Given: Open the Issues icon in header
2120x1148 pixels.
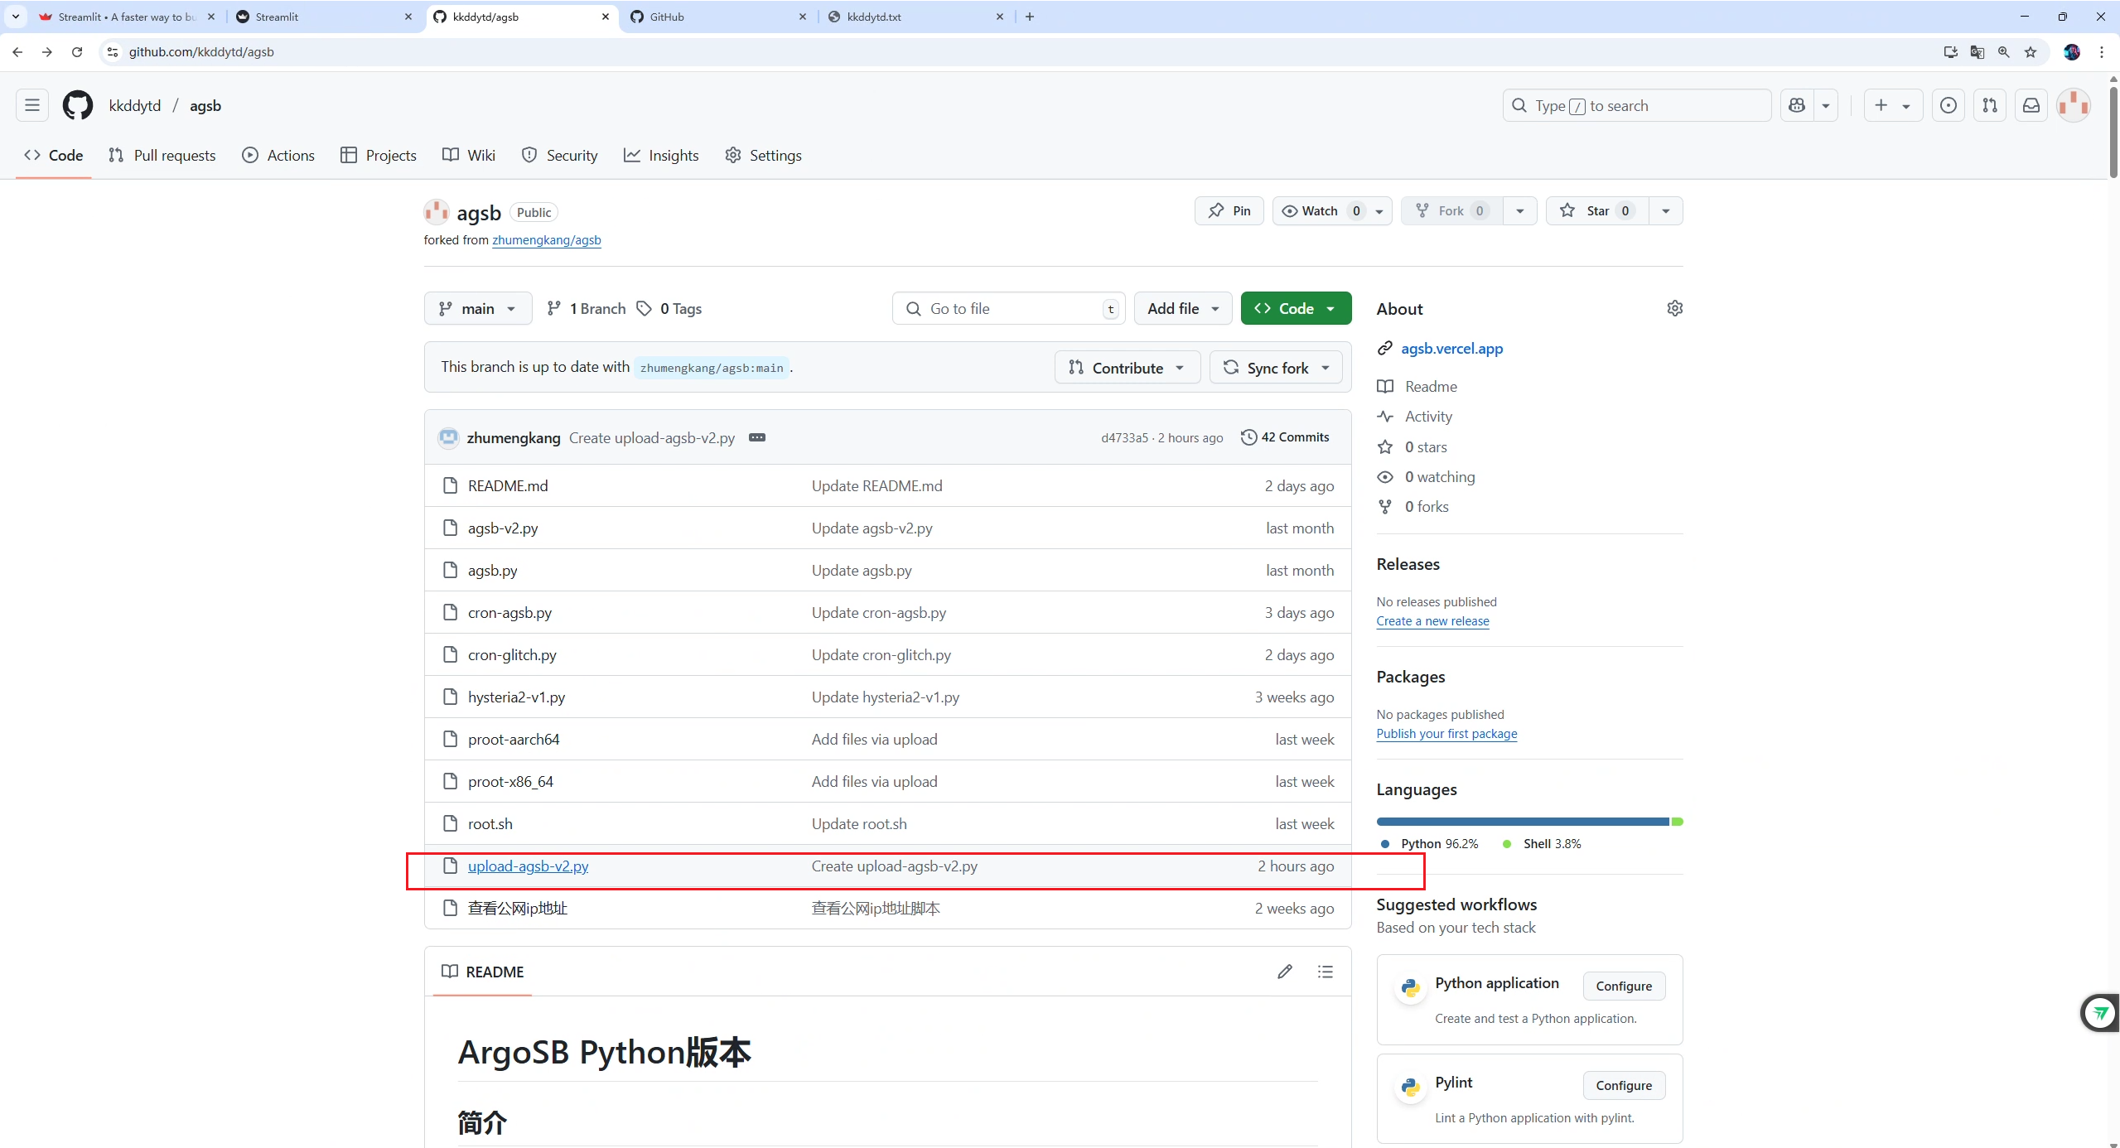Looking at the screenshot, I should pyautogui.click(x=1949, y=105).
